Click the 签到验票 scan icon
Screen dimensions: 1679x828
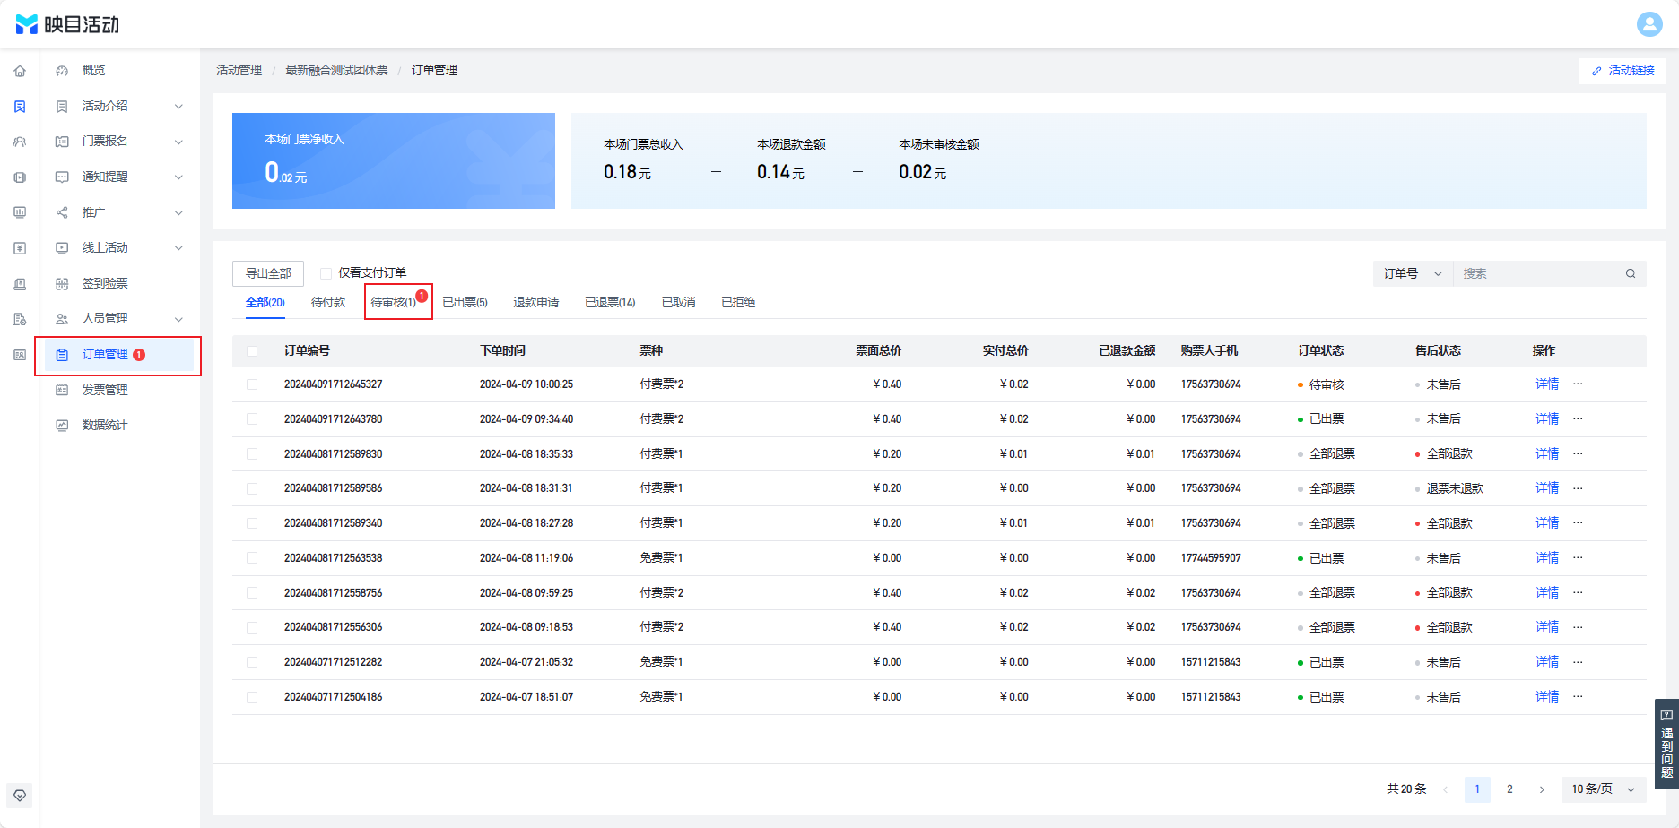click(x=62, y=283)
